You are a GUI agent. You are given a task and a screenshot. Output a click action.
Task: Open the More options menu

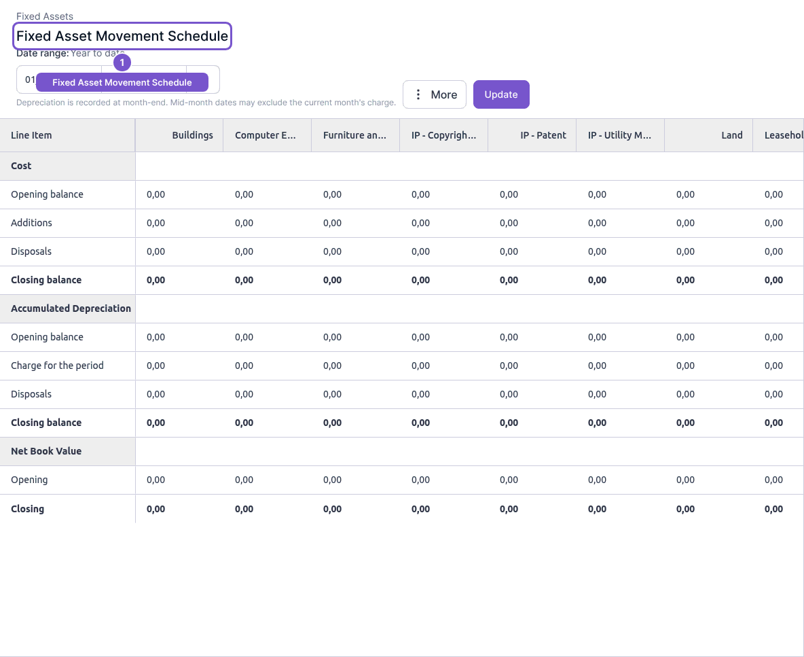[435, 94]
